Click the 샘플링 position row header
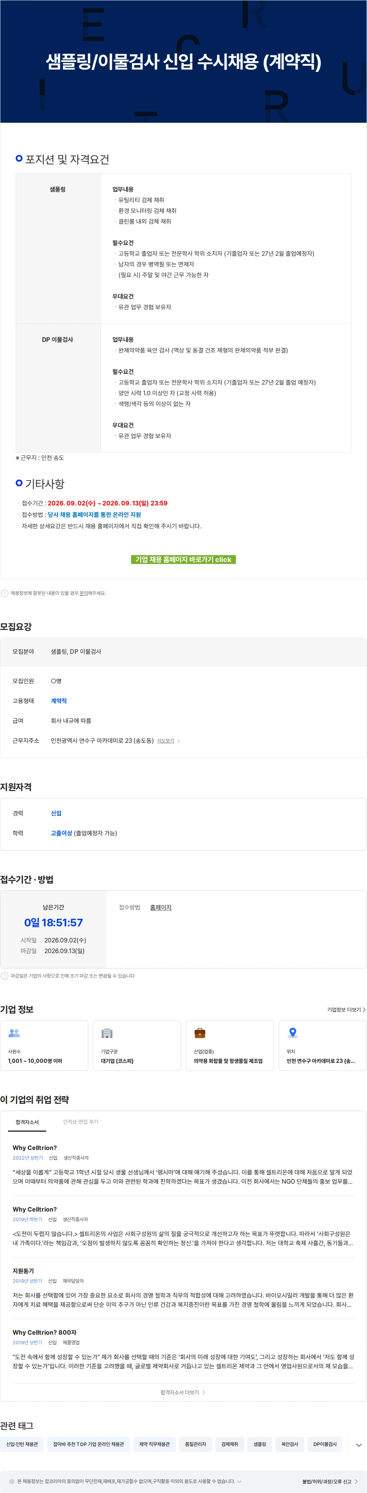 coord(57,190)
